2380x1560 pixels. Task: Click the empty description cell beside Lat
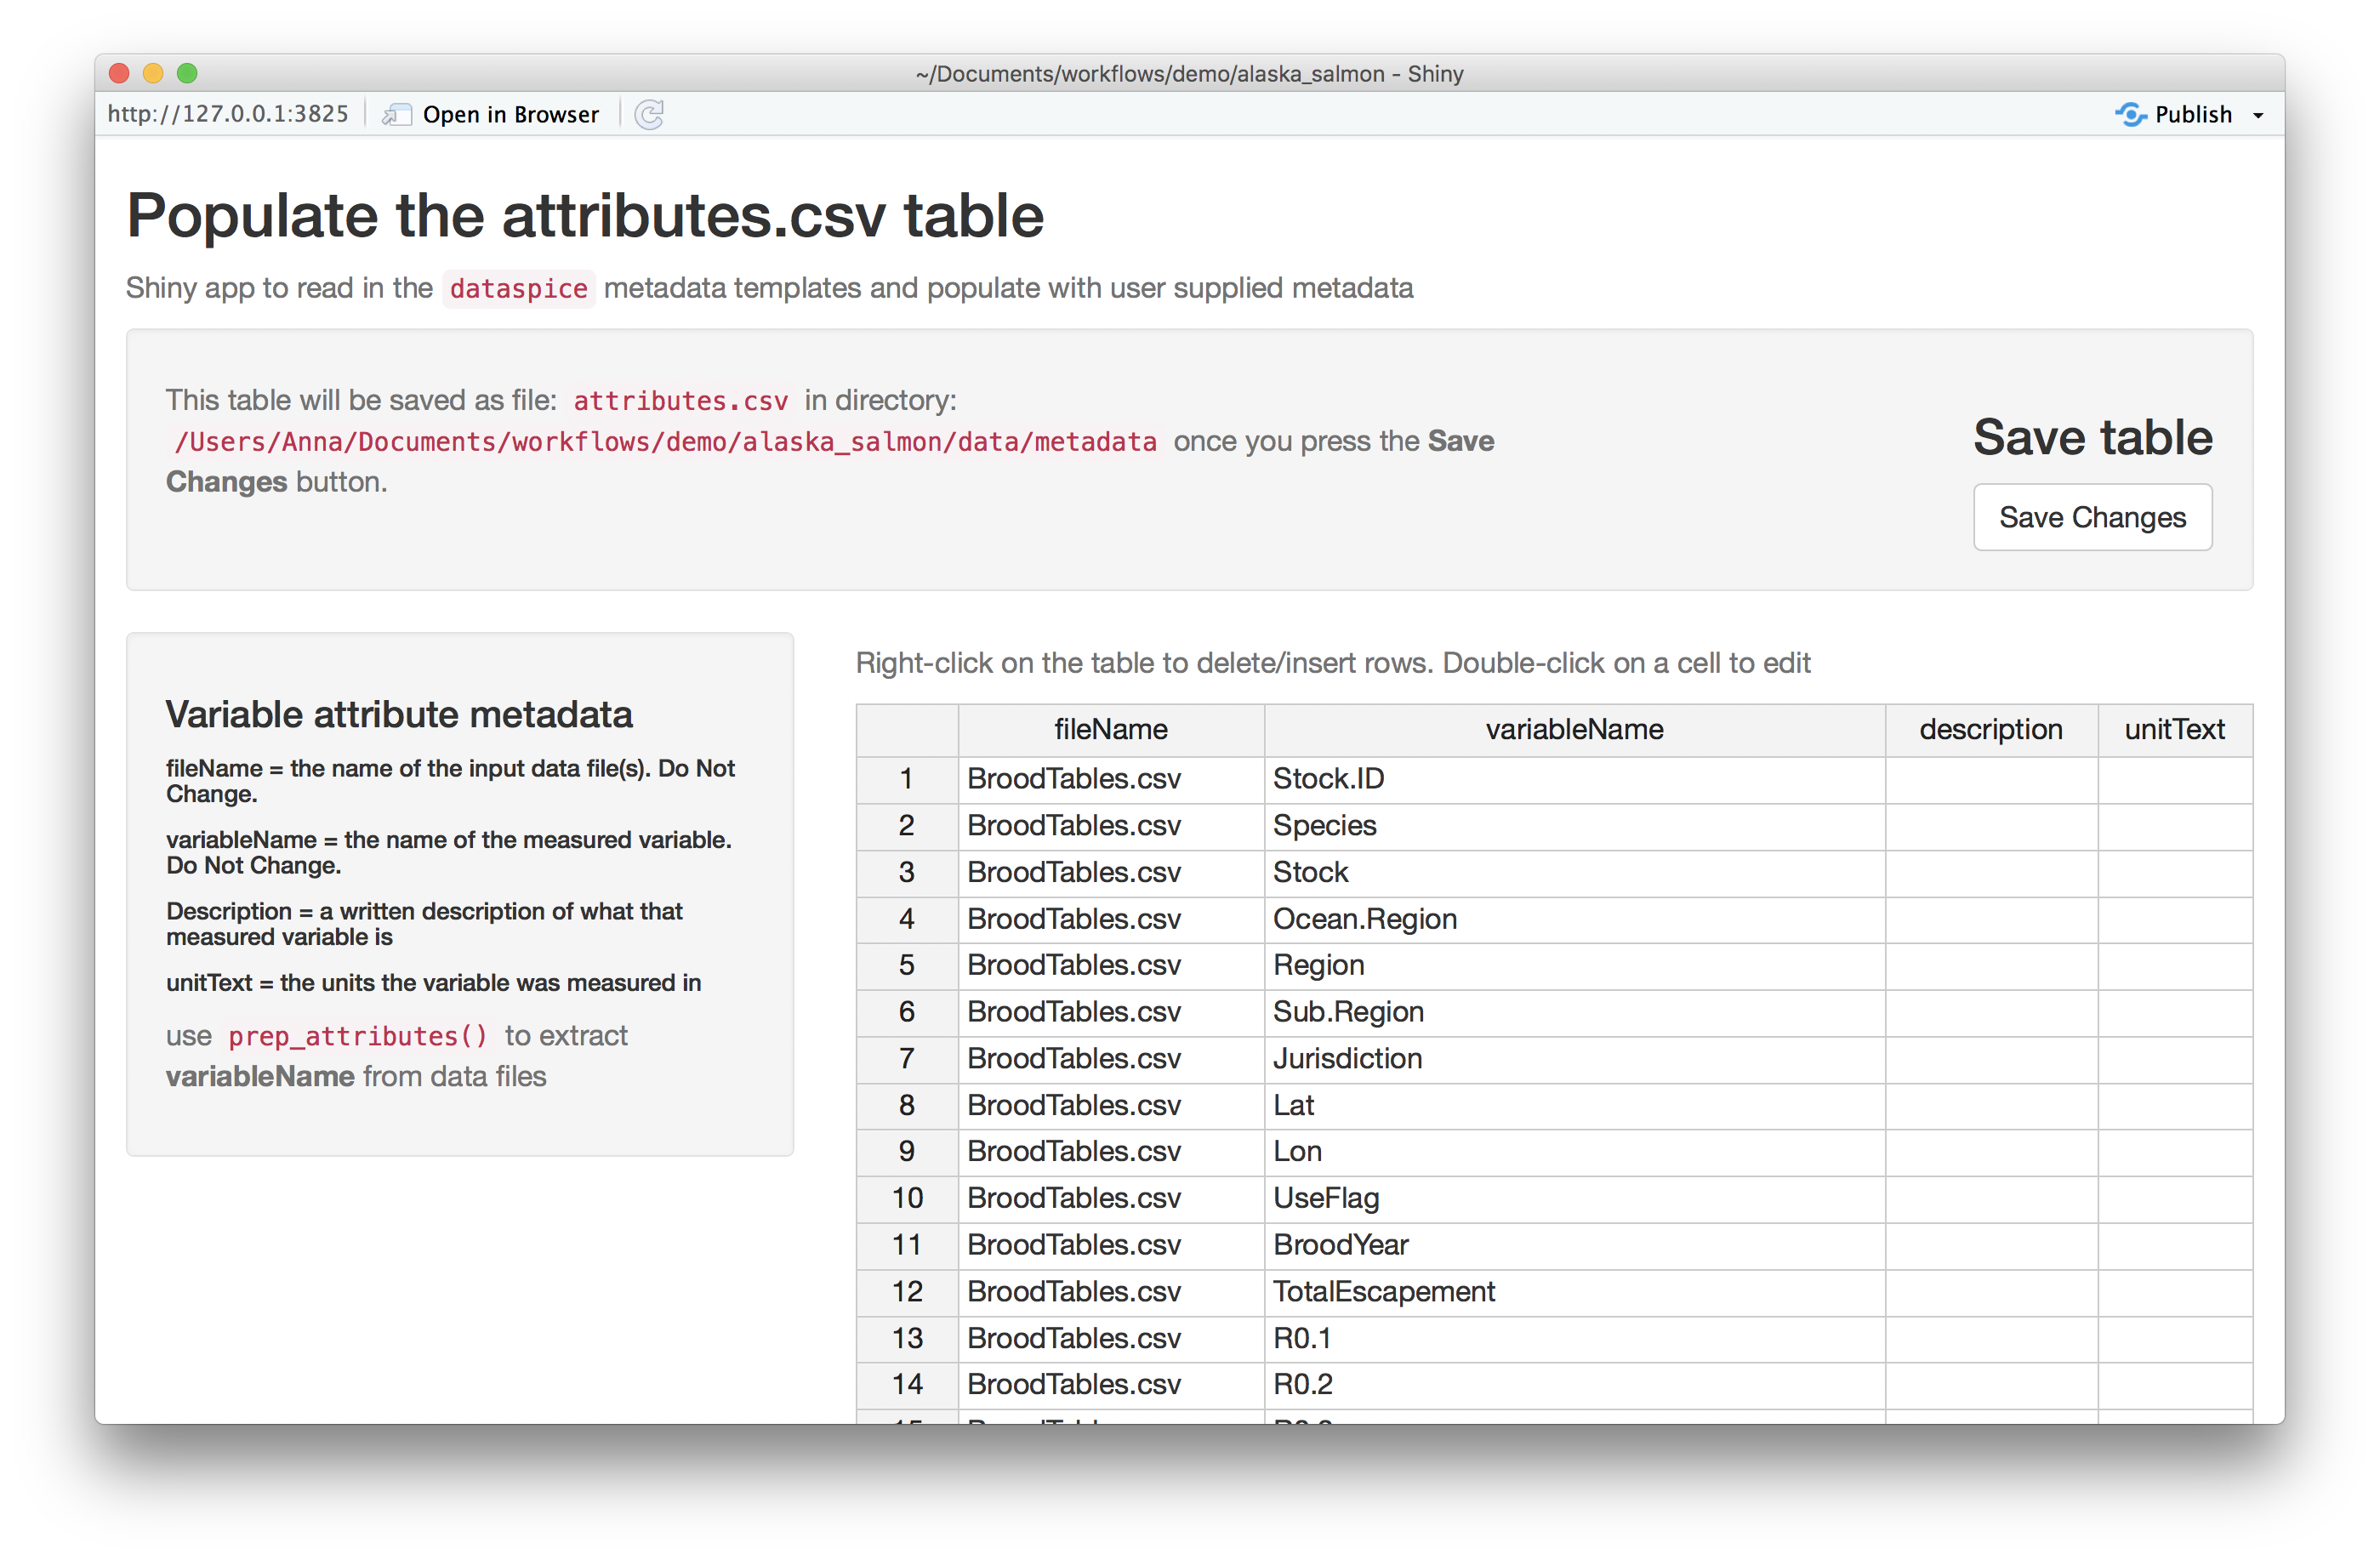click(x=1991, y=1105)
